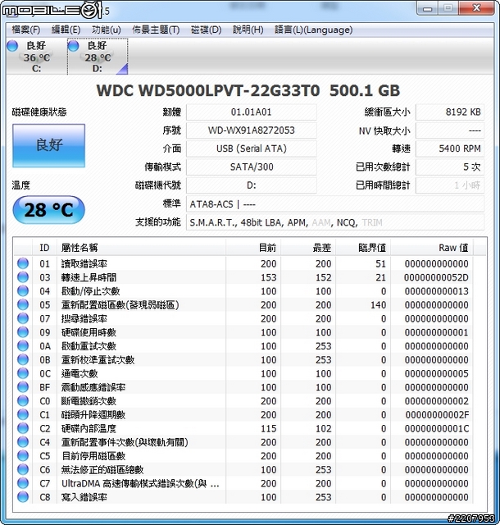This screenshot has width=500, height=525.
Task: Click status icon of attribute 07 搜尋錯誤率
Action: (23, 318)
